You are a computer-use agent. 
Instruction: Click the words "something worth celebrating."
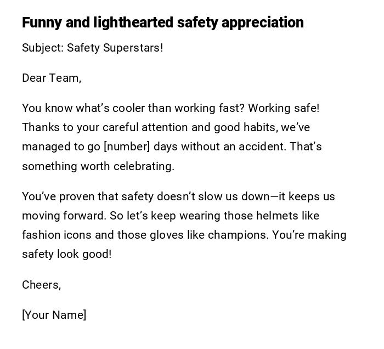98,166
